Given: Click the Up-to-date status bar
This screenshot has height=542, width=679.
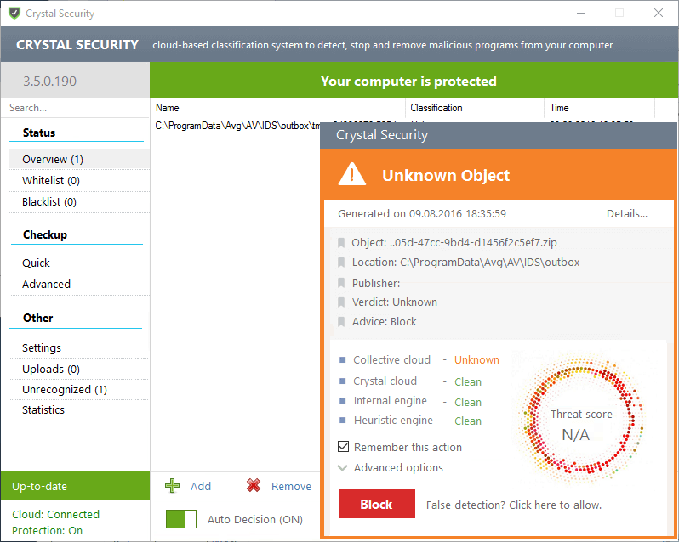Looking at the screenshot, I should (76, 486).
